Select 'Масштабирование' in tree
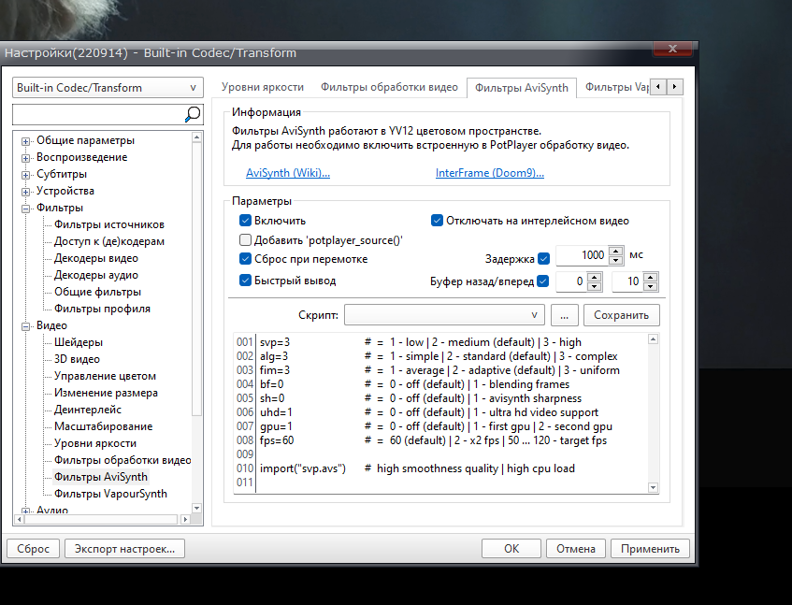792x605 pixels. click(103, 426)
